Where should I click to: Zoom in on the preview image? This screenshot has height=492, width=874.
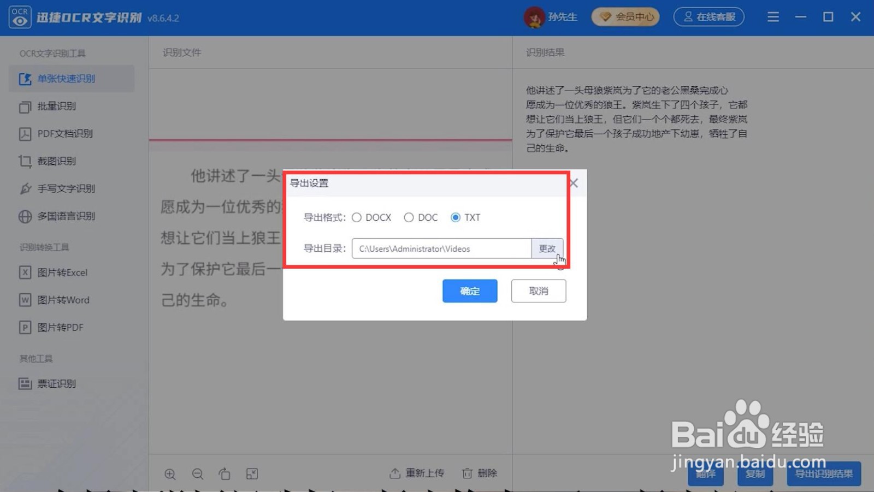pyautogui.click(x=170, y=473)
